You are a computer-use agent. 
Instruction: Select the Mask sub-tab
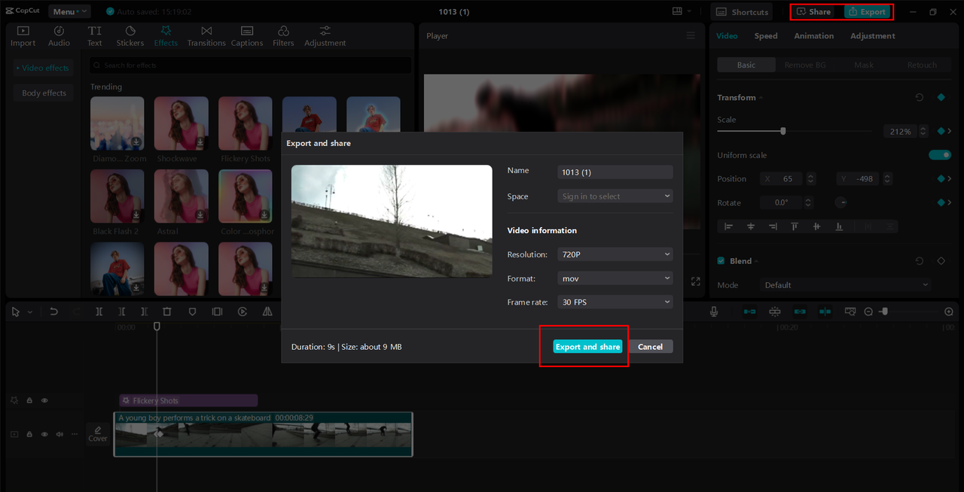[864, 65]
